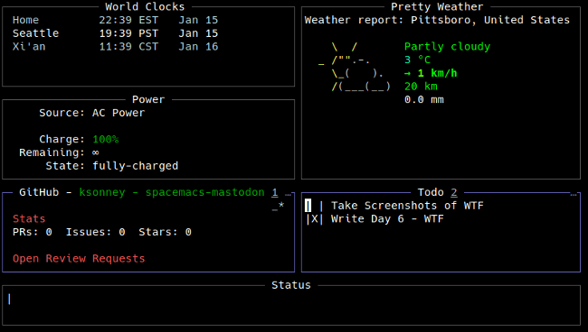Click the Partly cloudy condition text
The height and width of the screenshot is (332, 588).
pyautogui.click(x=447, y=47)
